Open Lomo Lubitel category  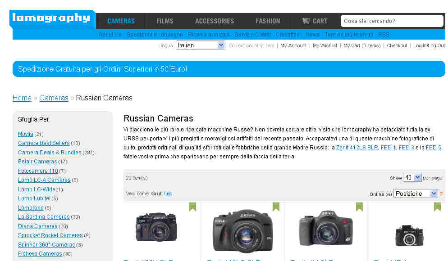(x=34, y=198)
